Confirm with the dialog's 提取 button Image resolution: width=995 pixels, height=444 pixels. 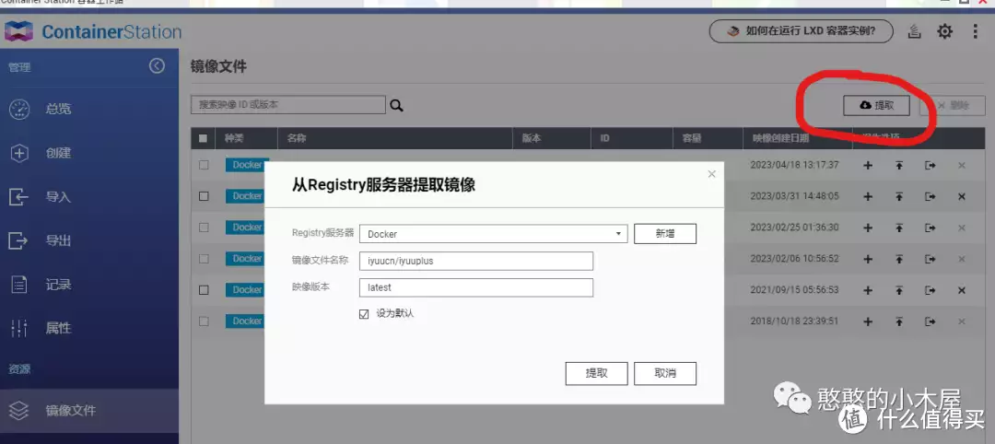coord(596,374)
